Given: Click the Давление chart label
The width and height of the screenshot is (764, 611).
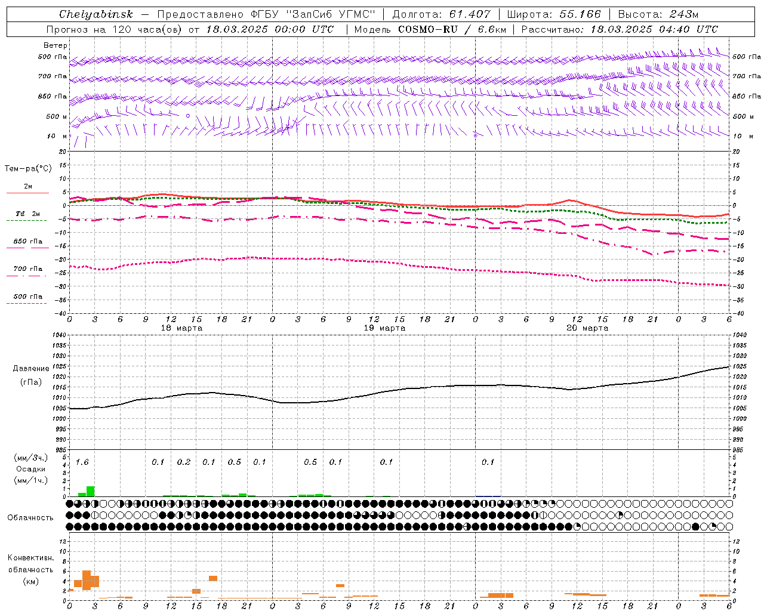Looking at the screenshot, I should (31, 369).
